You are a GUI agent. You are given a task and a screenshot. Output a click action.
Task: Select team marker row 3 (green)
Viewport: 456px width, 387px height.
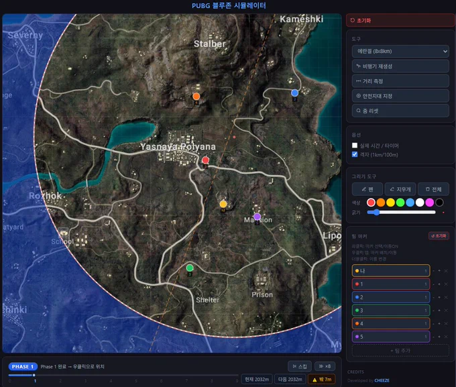click(x=391, y=310)
